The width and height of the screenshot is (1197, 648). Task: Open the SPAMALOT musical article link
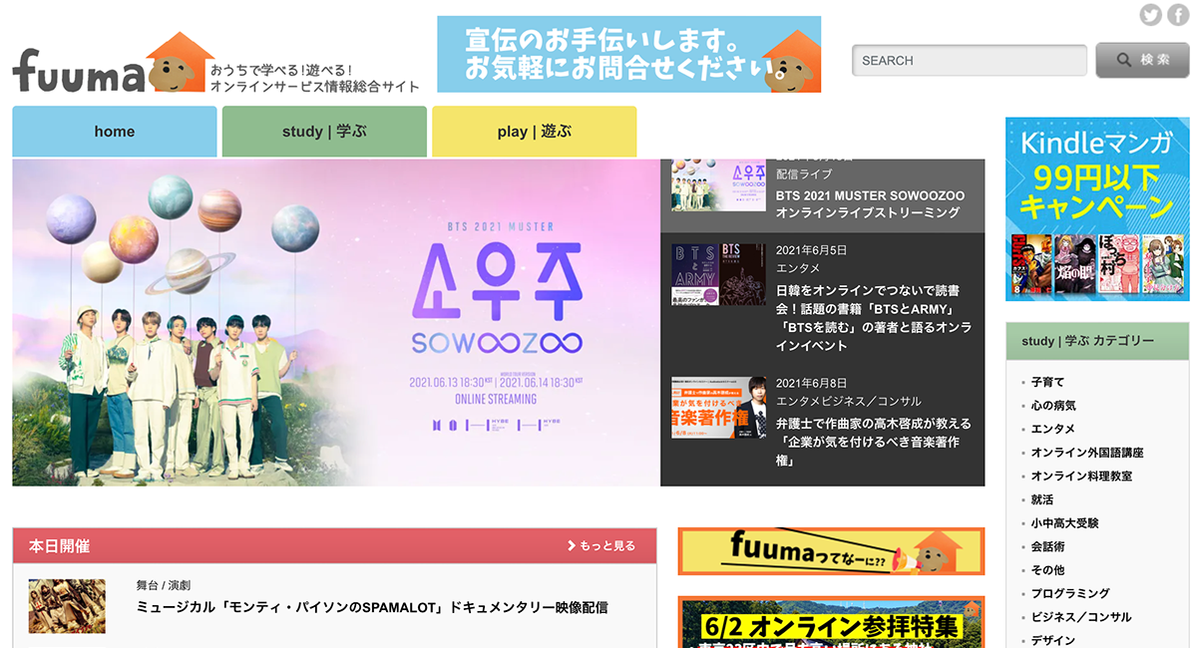point(372,607)
